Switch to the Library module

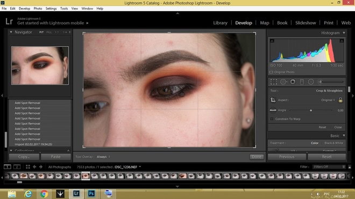(x=221, y=23)
